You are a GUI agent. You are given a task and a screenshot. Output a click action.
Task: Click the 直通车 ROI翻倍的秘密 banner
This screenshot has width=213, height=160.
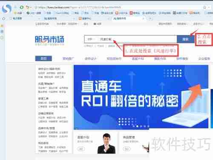[x=141, y=97]
